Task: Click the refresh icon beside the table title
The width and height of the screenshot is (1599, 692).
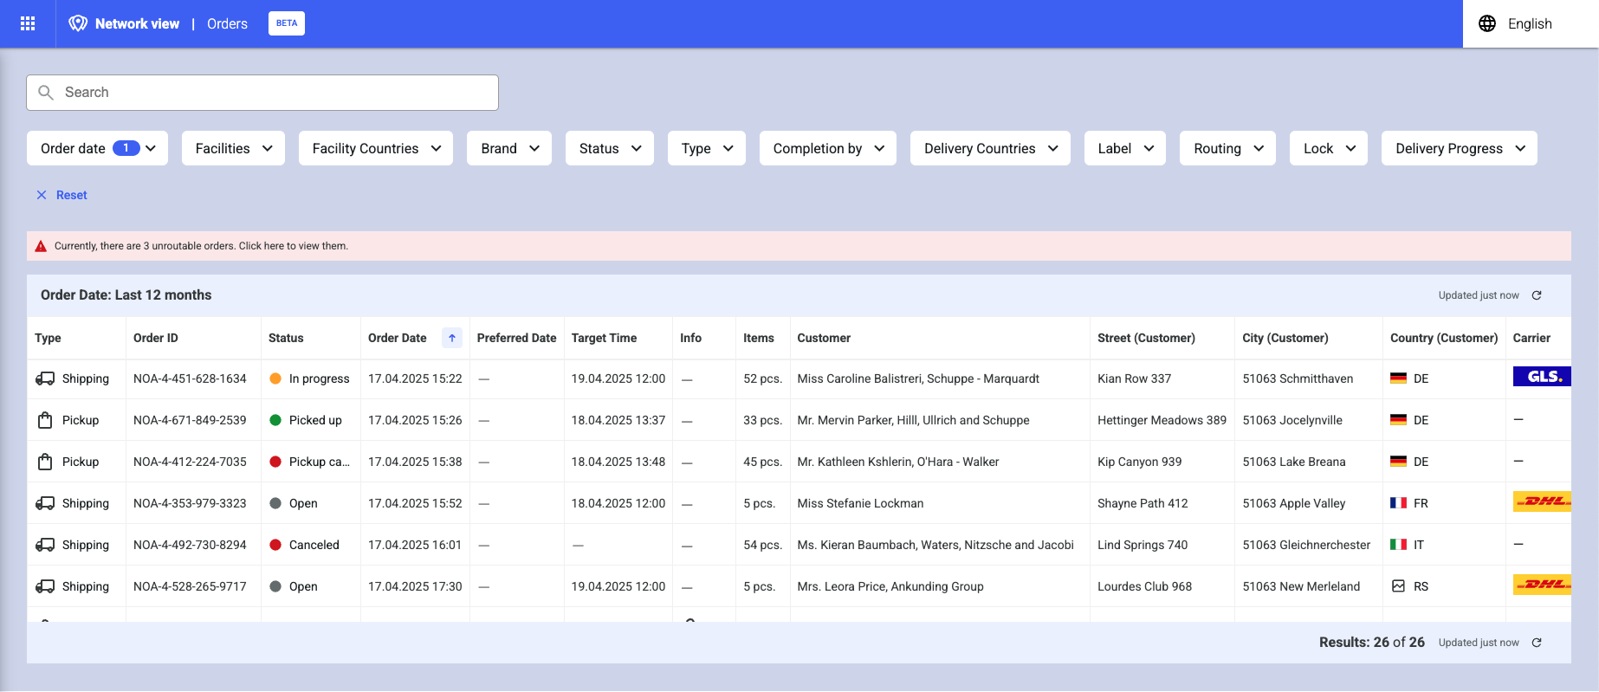Action: (1537, 295)
